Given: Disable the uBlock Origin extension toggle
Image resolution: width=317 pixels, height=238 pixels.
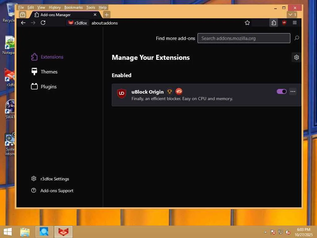Looking at the screenshot, I should tap(281, 91).
